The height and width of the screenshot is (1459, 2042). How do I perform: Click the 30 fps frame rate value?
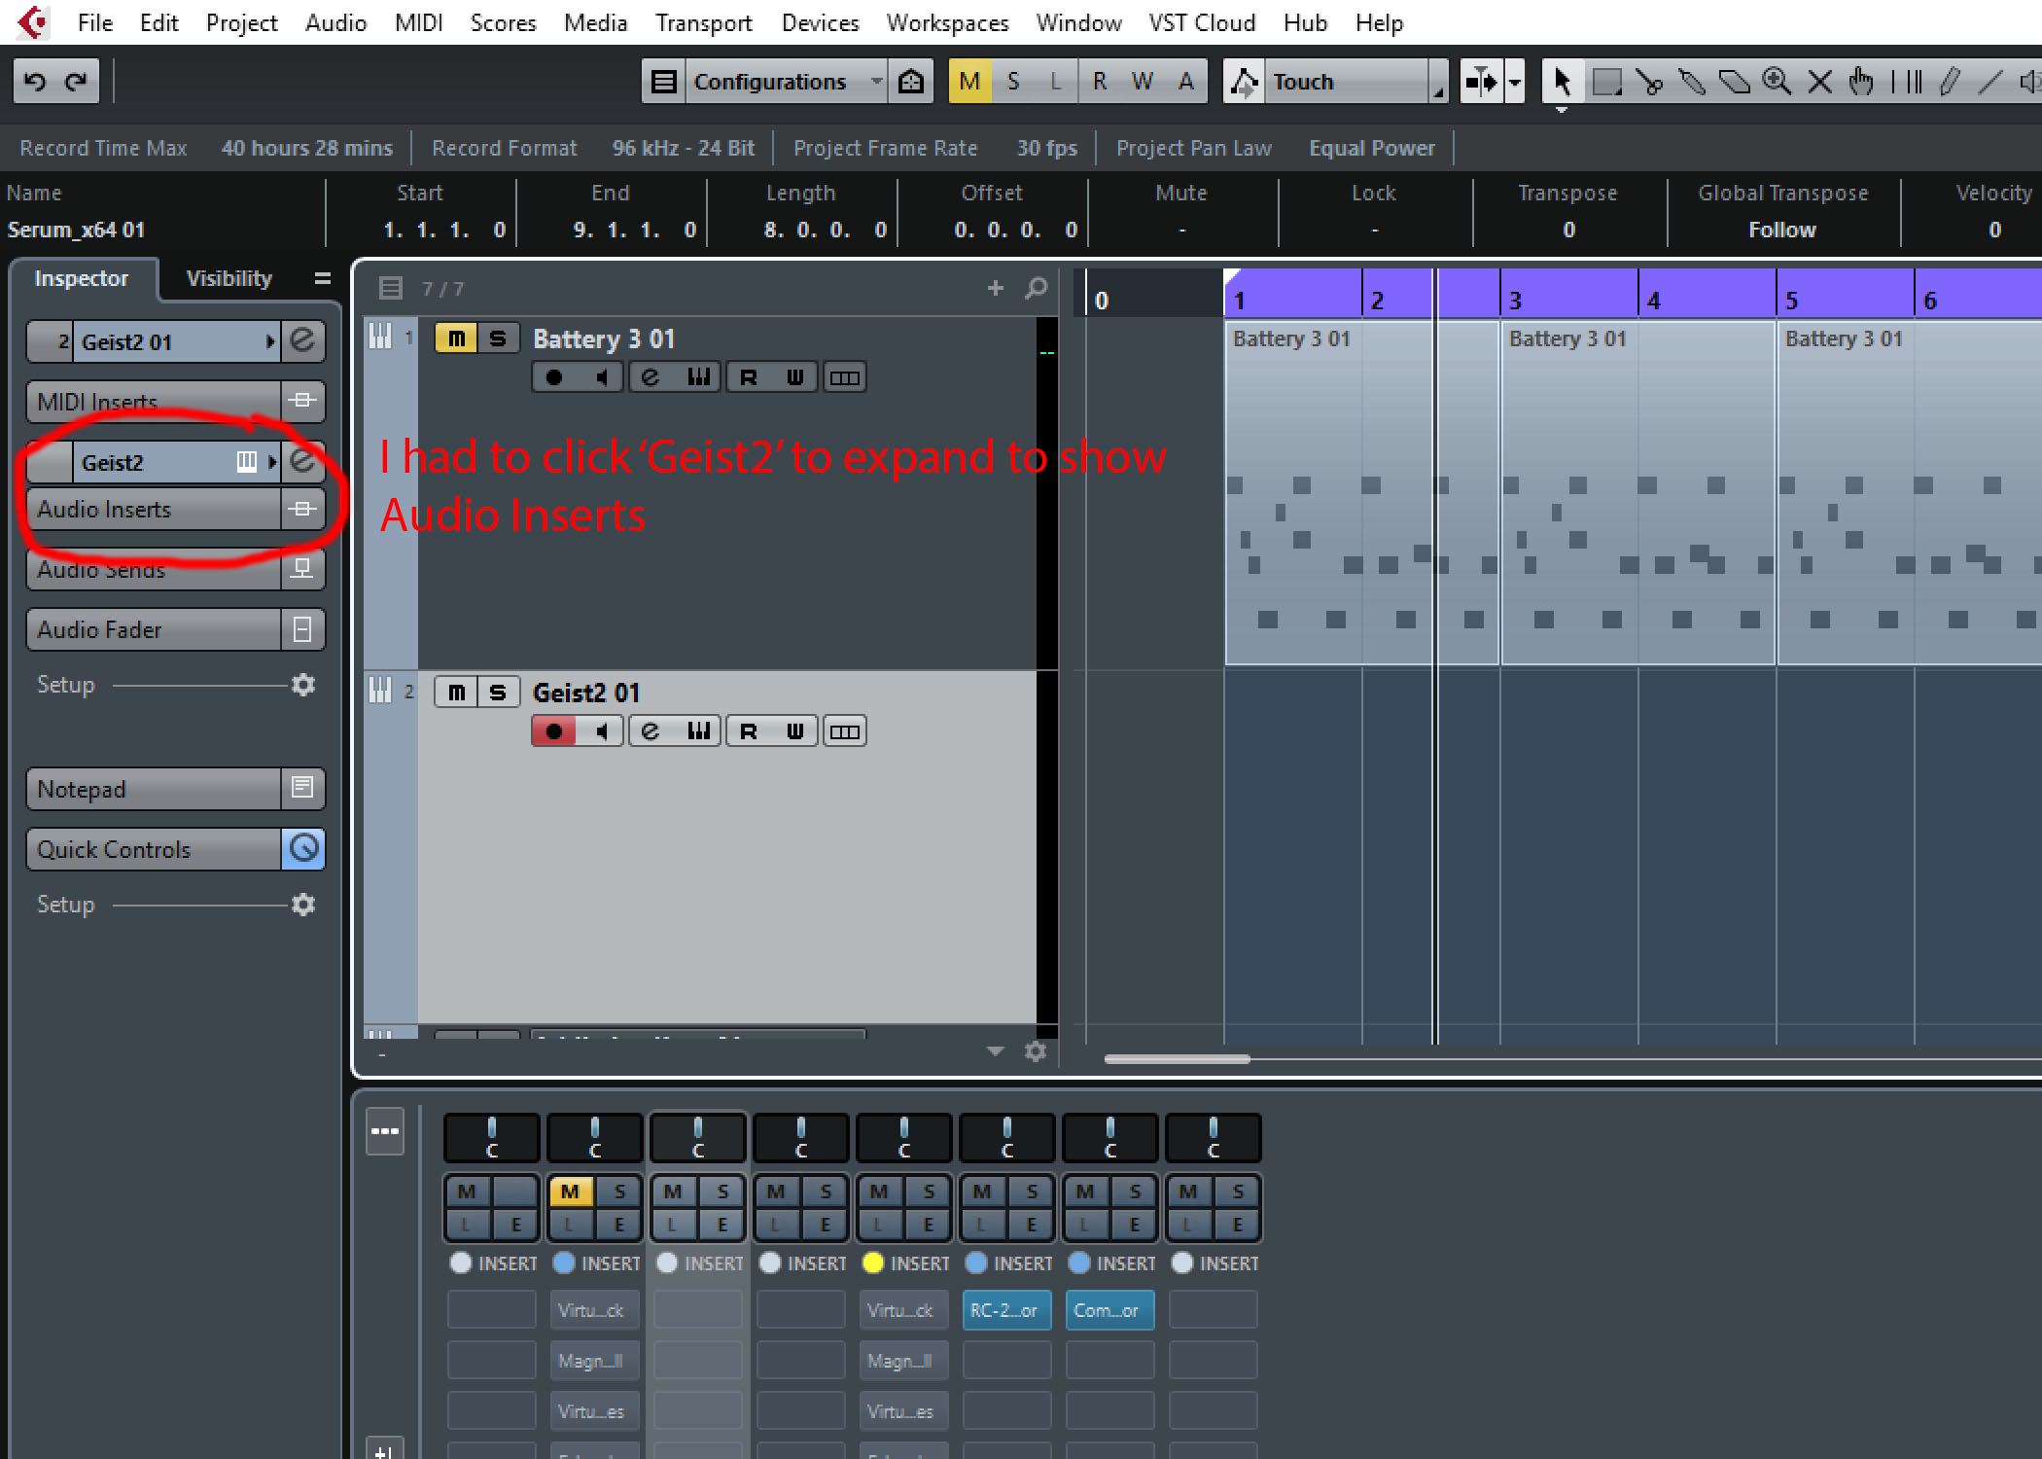point(1047,148)
